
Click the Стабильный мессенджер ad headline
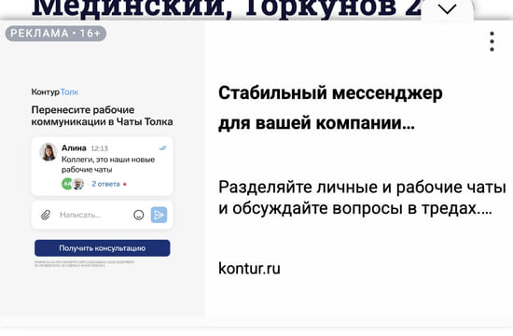point(330,107)
